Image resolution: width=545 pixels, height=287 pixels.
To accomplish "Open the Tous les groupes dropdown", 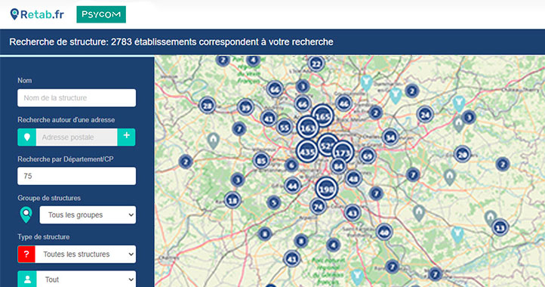I will coord(88,215).
